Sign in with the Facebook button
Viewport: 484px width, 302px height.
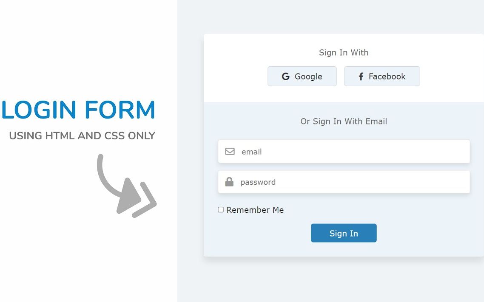382,76
